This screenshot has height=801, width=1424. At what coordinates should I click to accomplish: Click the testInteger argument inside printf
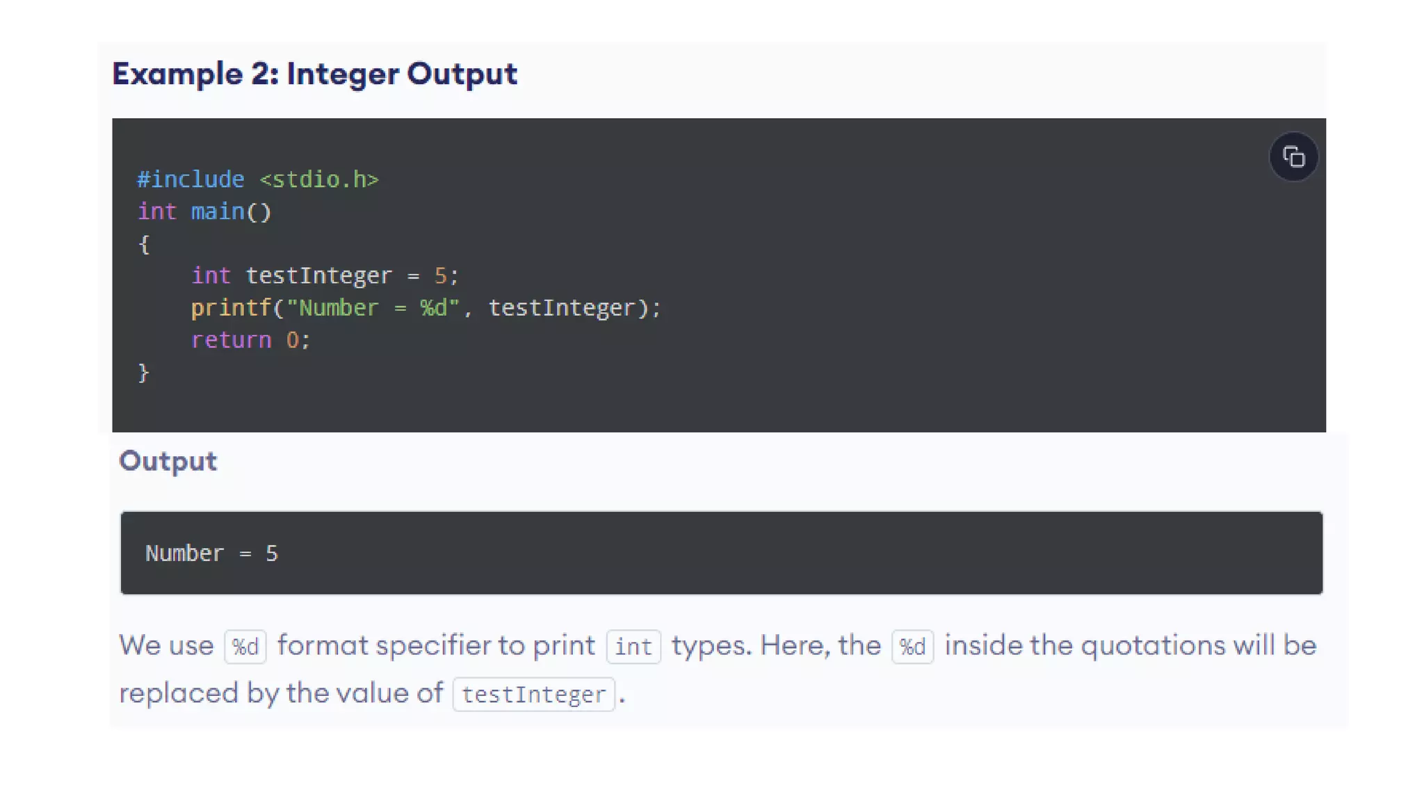pos(562,308)
